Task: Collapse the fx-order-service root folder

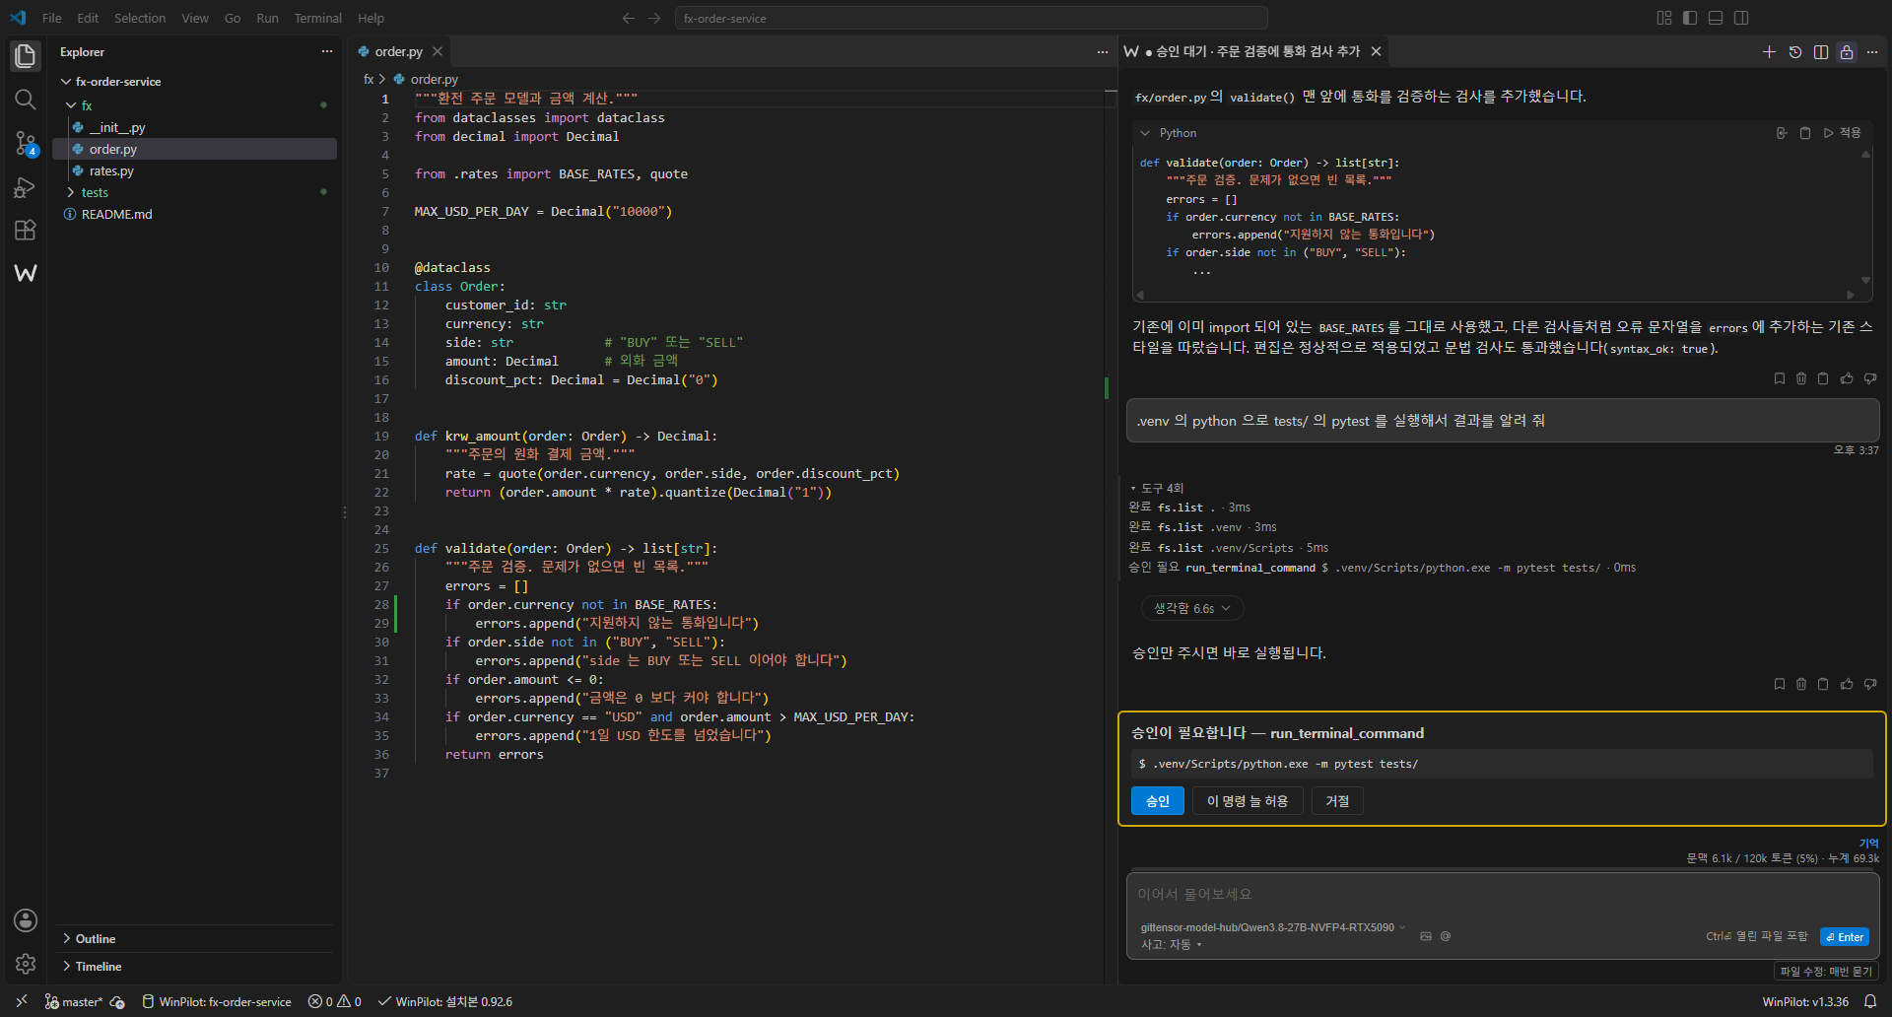Action: tap(65, 82)
